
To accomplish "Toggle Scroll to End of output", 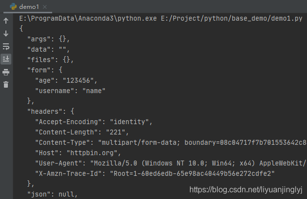I will pyautogui.click(x=6, y=59).
